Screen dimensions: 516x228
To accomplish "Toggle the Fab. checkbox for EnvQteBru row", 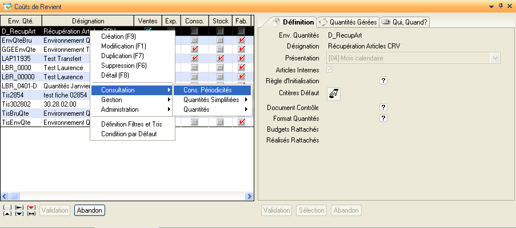I will click(x=241, y=40).
